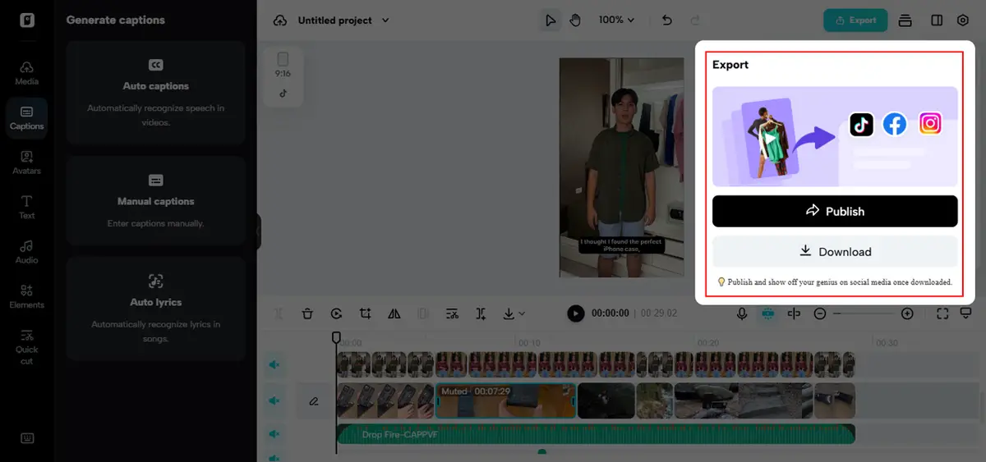The image size is (986, 462).
Task: Open the Elements sidebar tab
Action: coord(26,296)
